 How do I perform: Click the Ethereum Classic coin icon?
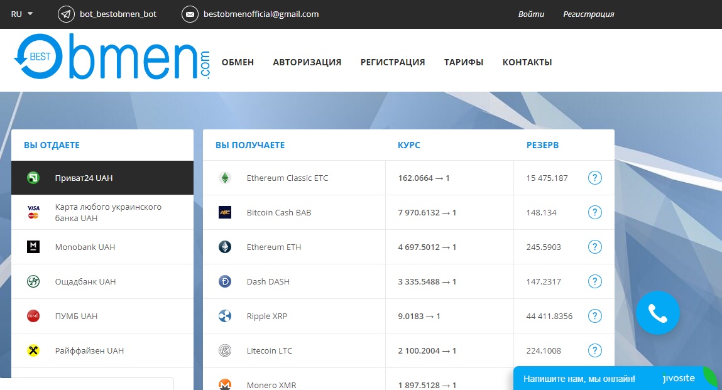click(224, 178)
